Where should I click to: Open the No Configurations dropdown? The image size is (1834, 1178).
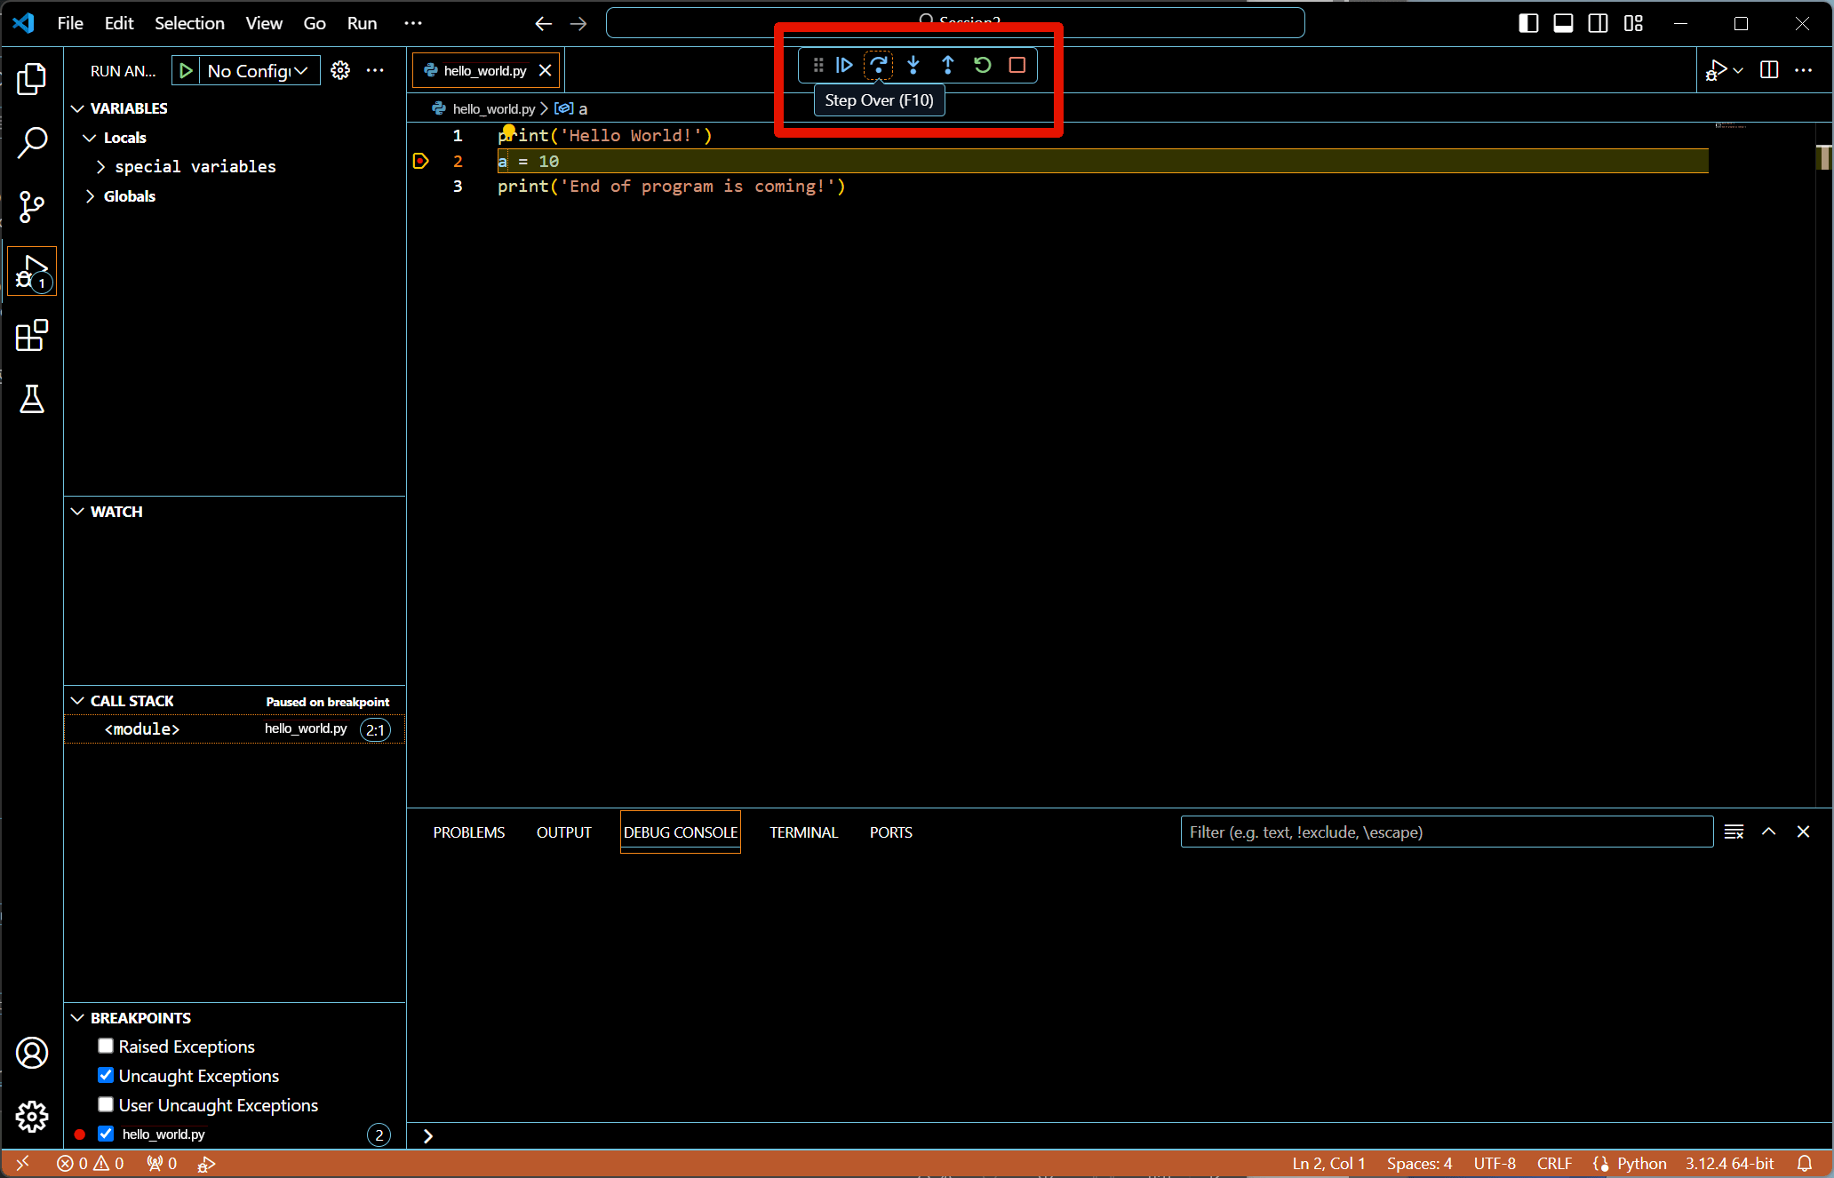pos(258,71)
